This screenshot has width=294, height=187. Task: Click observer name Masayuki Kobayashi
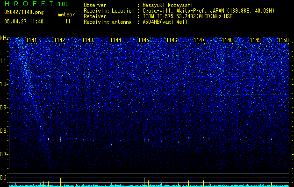[168, 5]
